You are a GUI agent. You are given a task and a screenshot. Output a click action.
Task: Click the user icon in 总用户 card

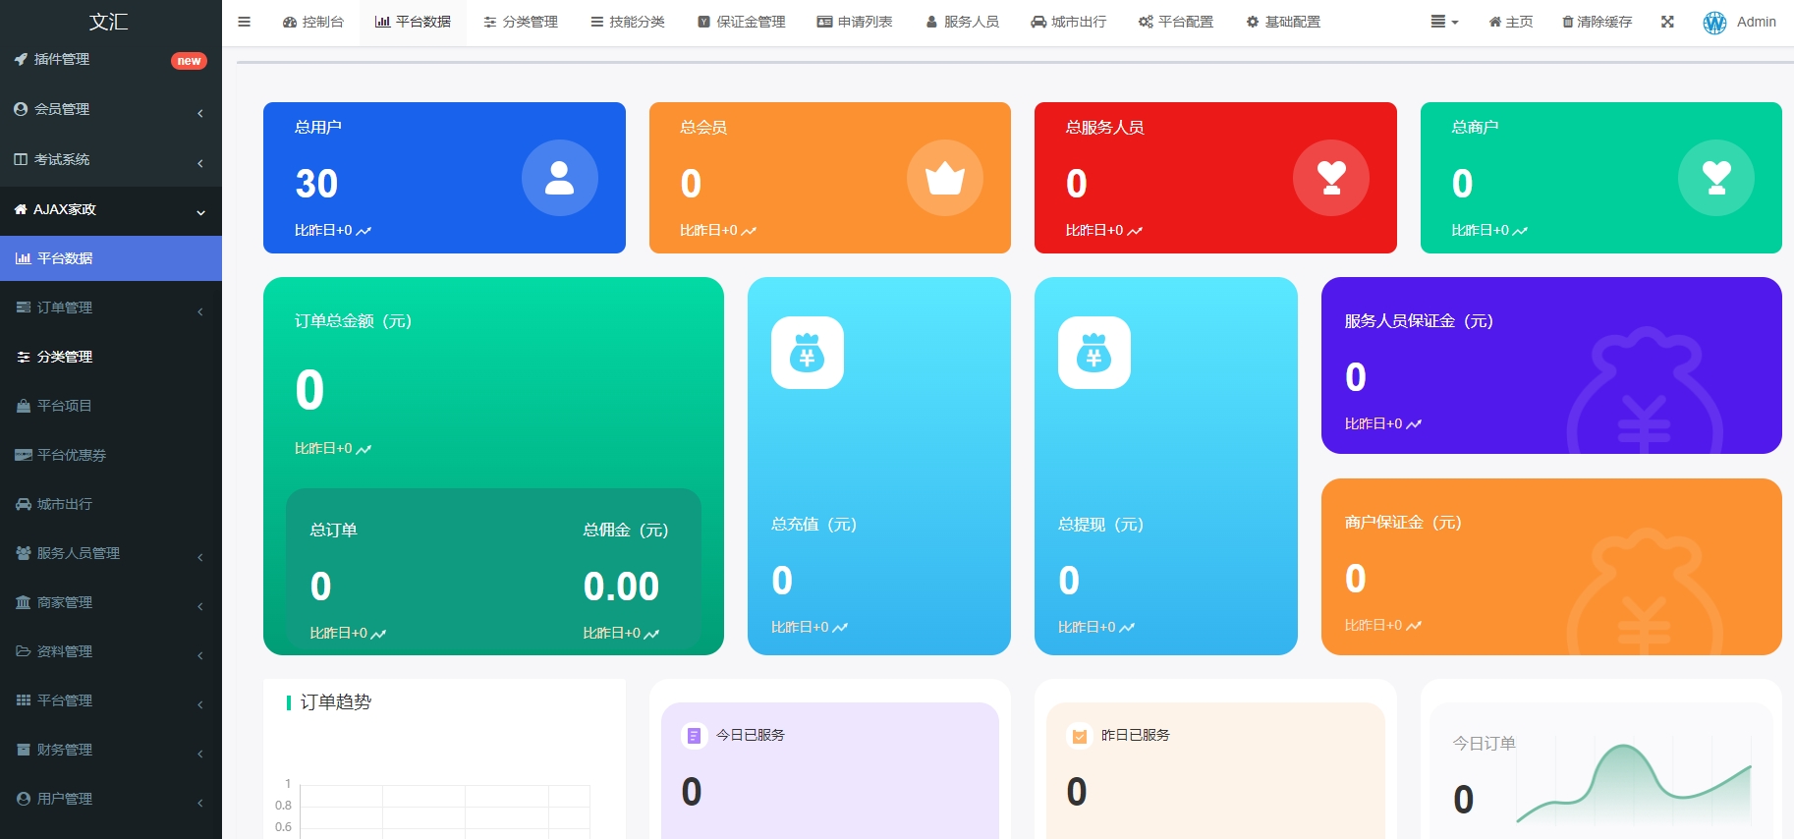(560, 178)
